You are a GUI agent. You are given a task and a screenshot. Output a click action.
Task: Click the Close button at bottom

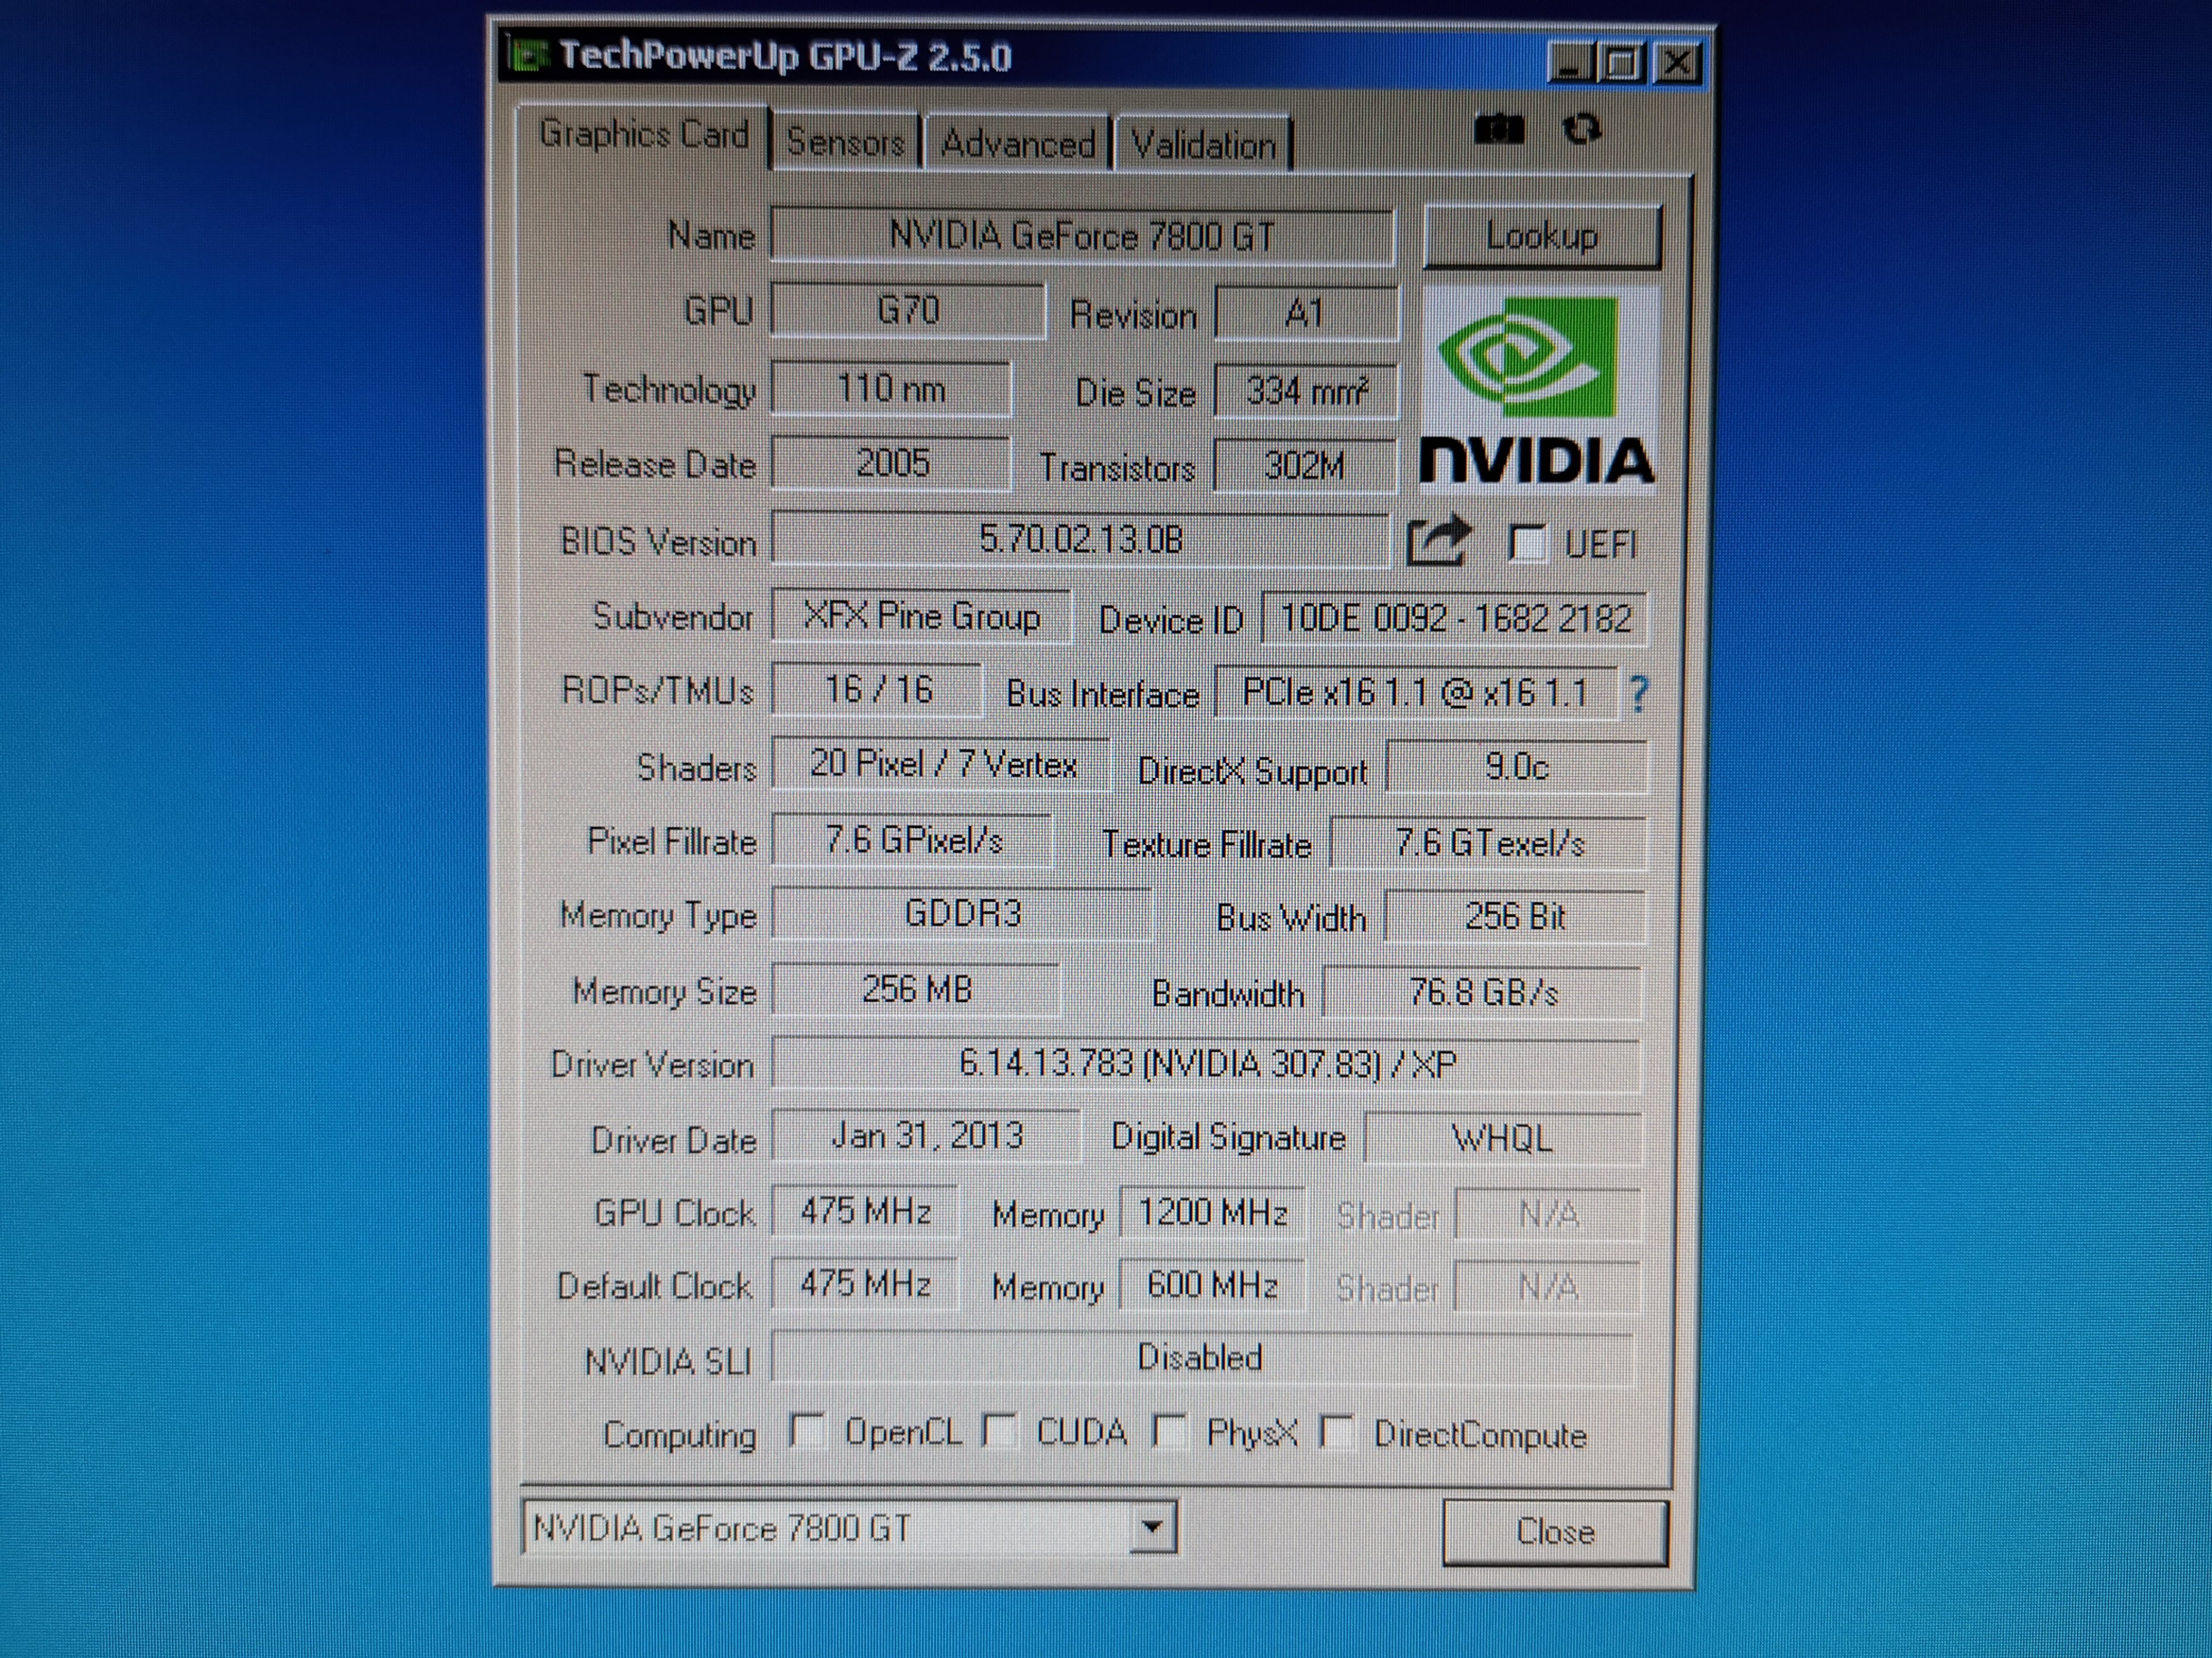pyautogui.click(x=1555, y=1531)
